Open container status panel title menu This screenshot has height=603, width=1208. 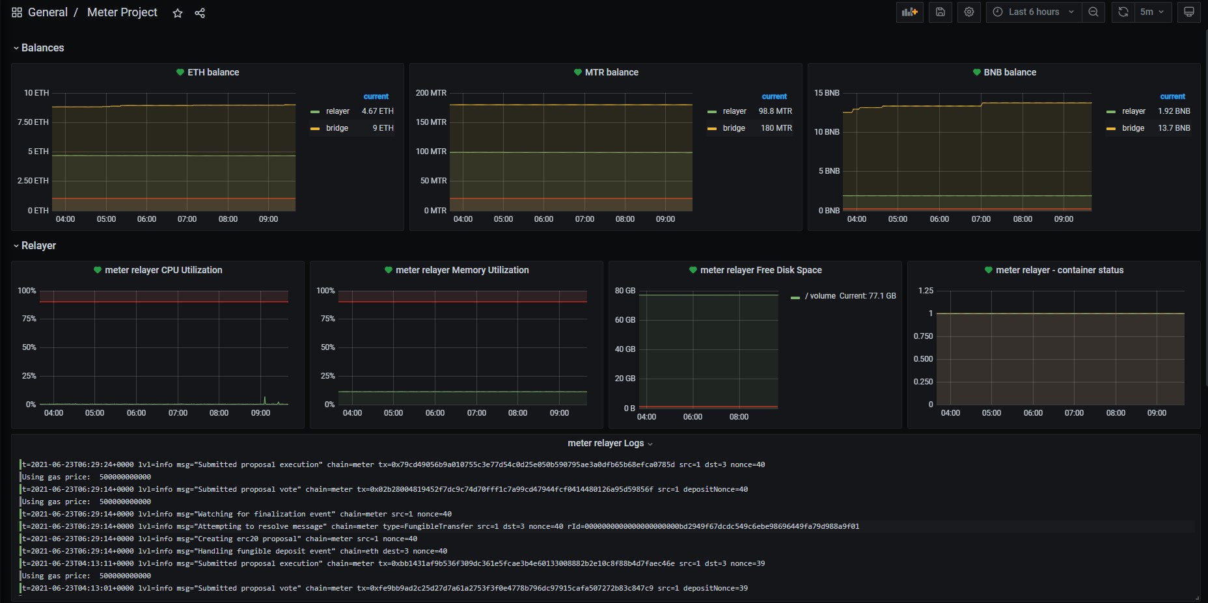1060,270
